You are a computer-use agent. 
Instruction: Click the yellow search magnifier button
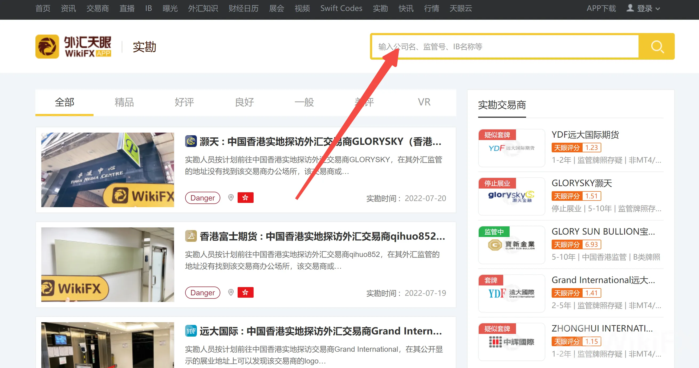click(657, 47)
